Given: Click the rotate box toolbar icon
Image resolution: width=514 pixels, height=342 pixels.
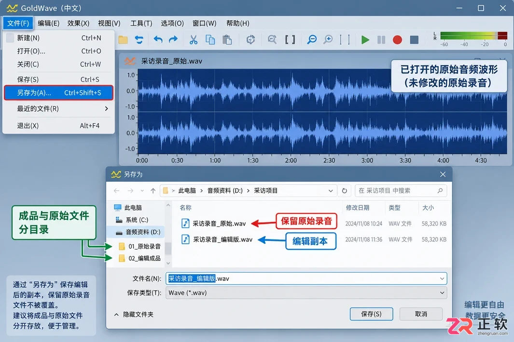Looking at the screenshot, I should click(x=251, y=40).
